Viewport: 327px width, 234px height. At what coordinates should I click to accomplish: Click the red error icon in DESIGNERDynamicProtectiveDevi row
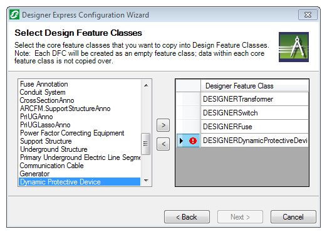click(x=193, y=141)
